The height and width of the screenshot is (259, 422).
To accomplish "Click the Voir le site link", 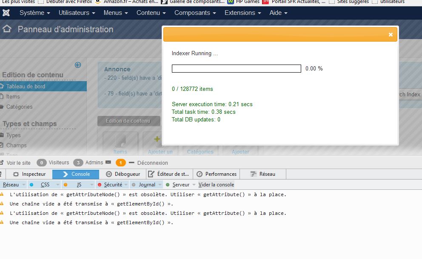I will [18, 163].
